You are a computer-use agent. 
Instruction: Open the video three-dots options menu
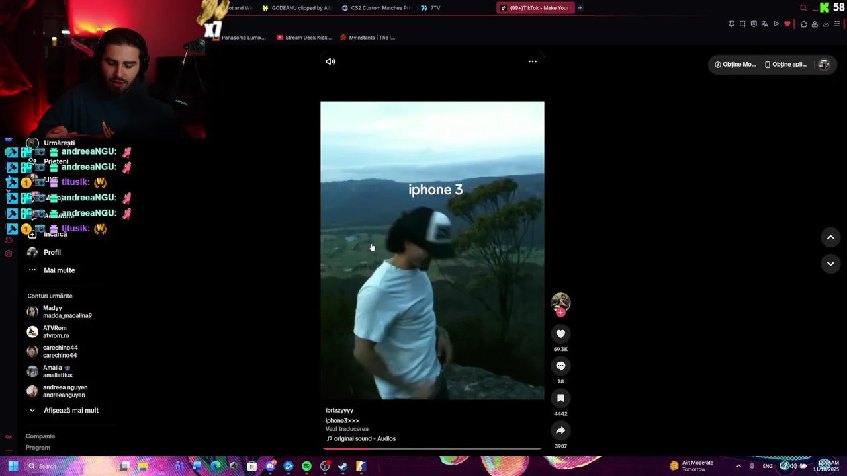tap(532, 61)
